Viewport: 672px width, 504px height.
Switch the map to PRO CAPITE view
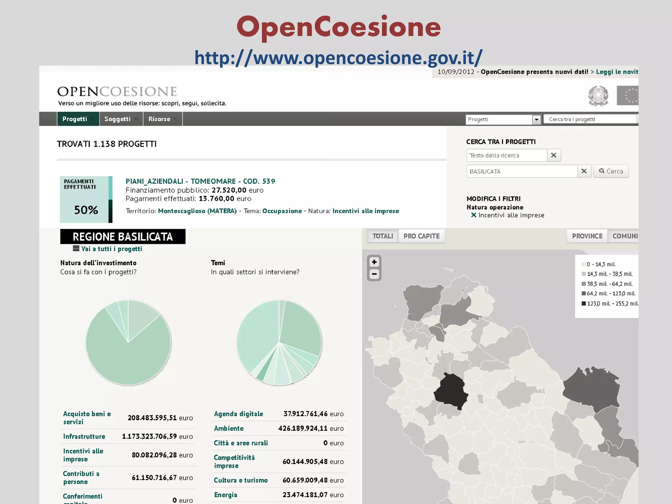pos(421,236)
